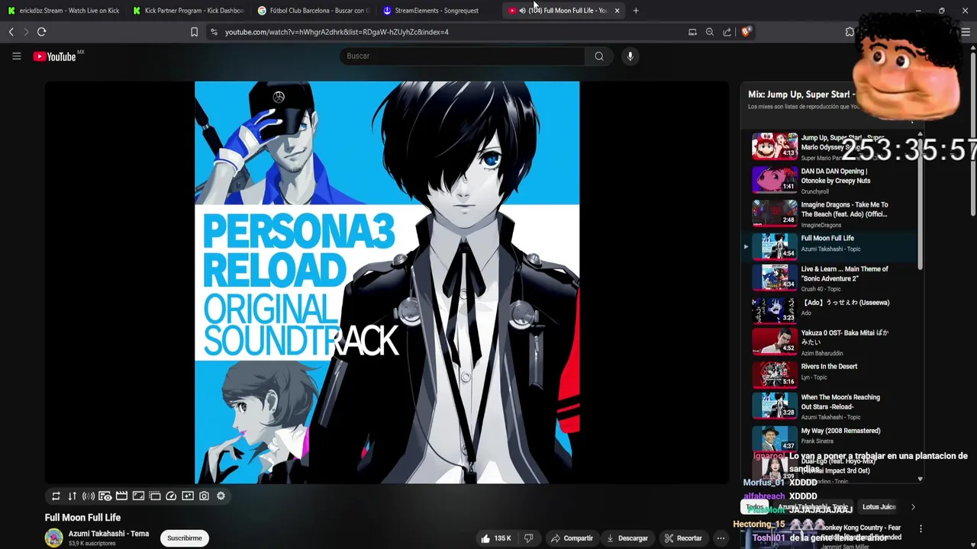Play Imagine Dragons Take Me To The Beach
The image size is (977, 549).
[828, 213]
